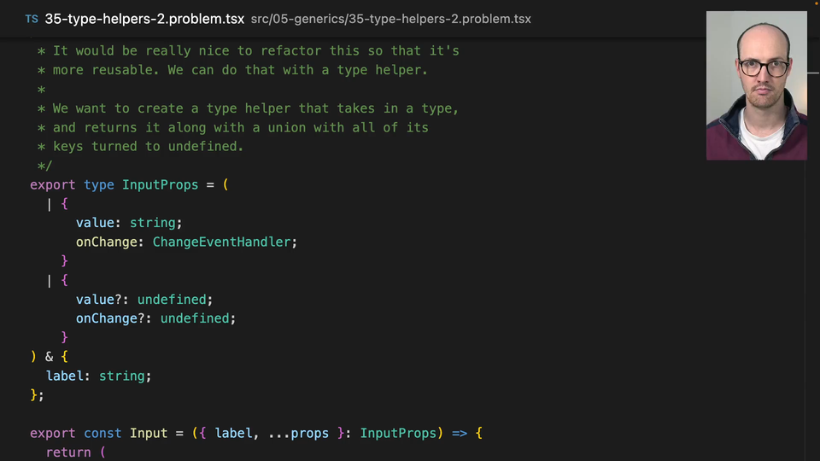Click the TS file type icon
The height and width of the screenshot is (461, 820).
(32, 19)
